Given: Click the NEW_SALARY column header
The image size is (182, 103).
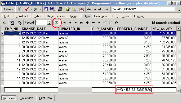Looking at the screenshot, I should tap(164, 29).
